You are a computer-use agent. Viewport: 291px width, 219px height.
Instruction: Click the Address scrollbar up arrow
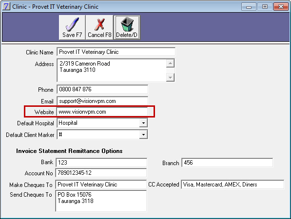(x=170, y=64)
